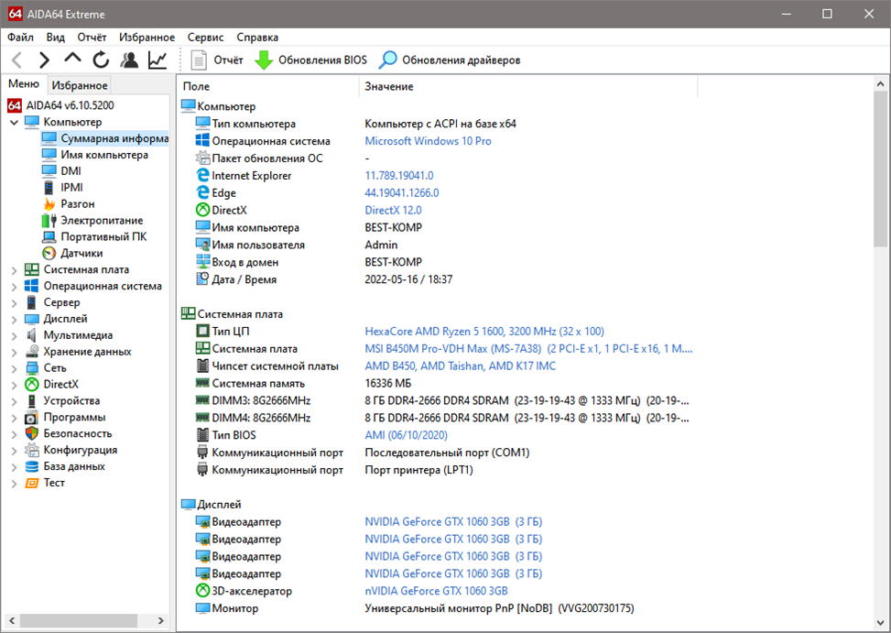Open the Файл menu
This screenshot has height=633, width=891.
pyautogui.click(x=20, y=38)
